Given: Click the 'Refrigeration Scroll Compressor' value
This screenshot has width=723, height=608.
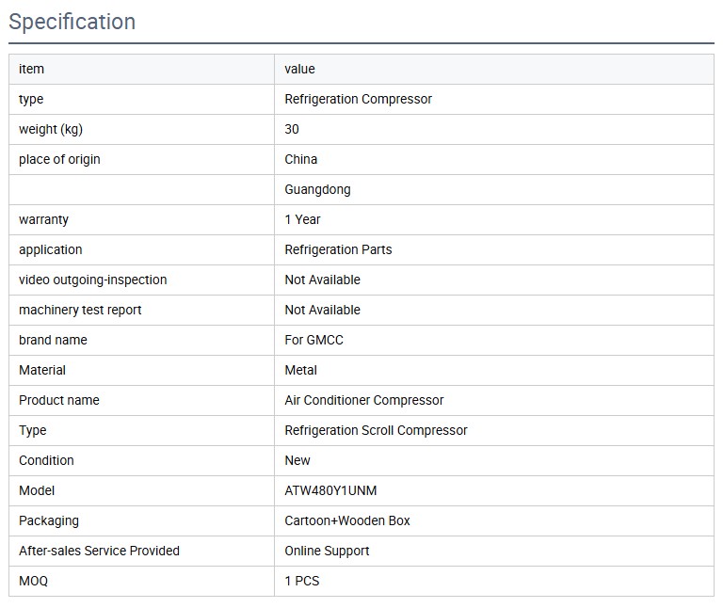Looking at the screenshot, I should pyautogui.click(x=376, y=430).
